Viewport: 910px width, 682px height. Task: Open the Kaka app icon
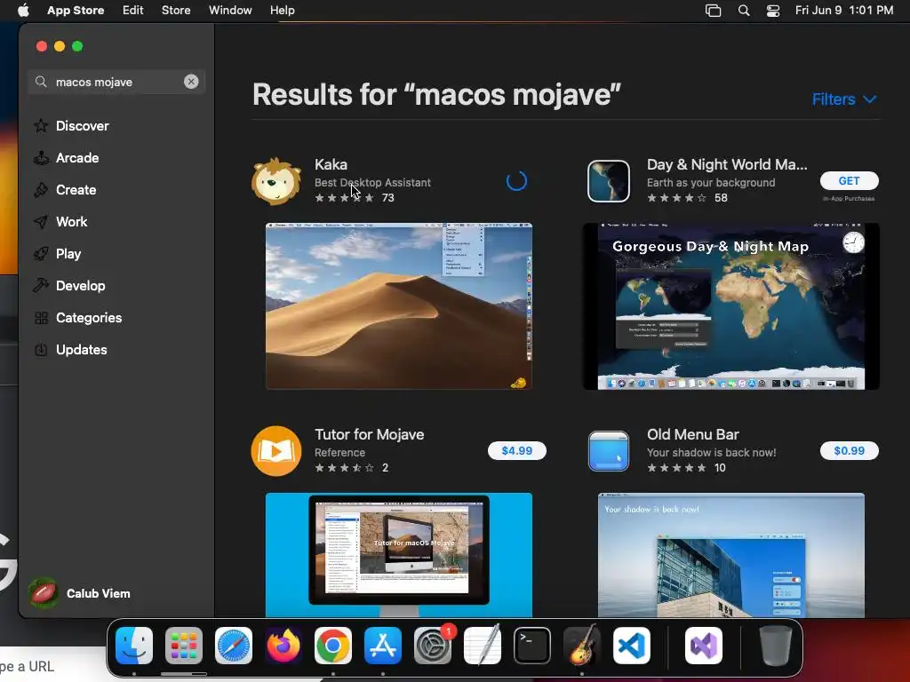point(276,181)
